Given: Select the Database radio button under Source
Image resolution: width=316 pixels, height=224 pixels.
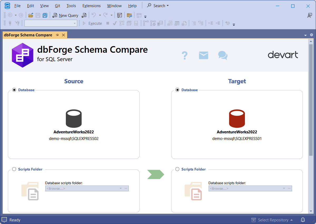Looking at the screenshot, I should (x=14, y=90).
